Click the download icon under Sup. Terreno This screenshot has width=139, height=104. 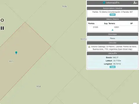(x=112, y=30)
